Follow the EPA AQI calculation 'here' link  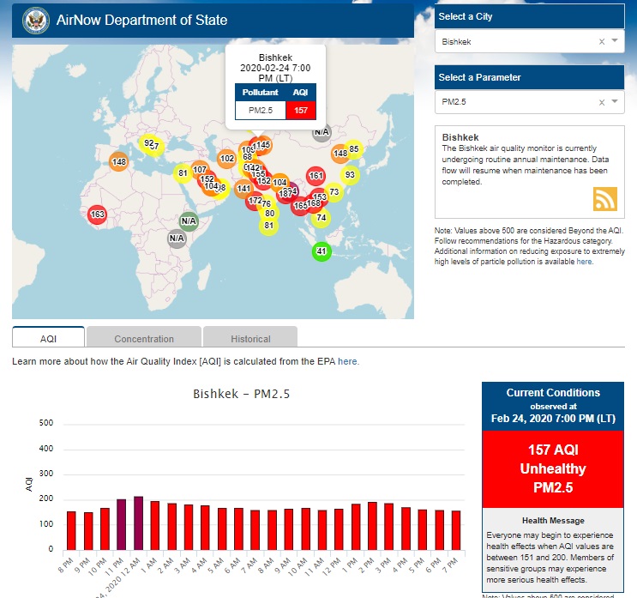(x=347, y=362)
